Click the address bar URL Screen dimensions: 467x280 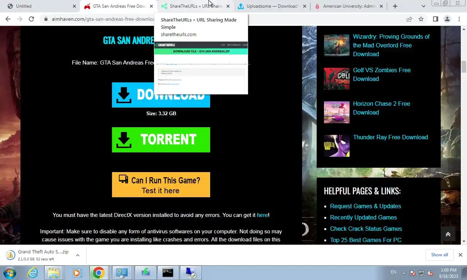[x=103, y=19]
